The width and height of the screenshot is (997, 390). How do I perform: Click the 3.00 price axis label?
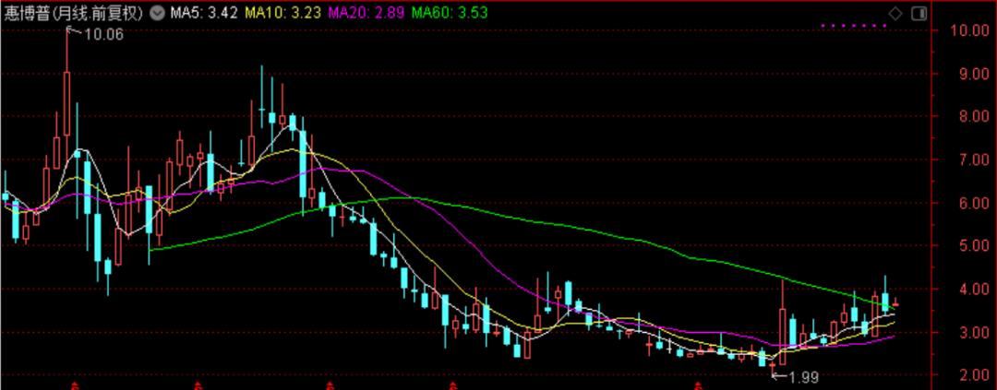click(974, 332)
